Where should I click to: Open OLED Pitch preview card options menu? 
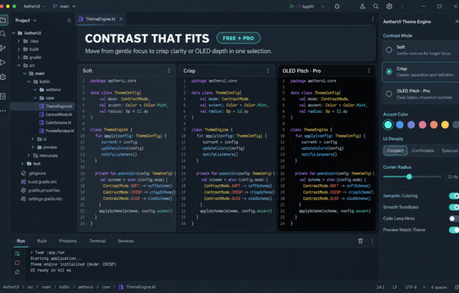369,71
